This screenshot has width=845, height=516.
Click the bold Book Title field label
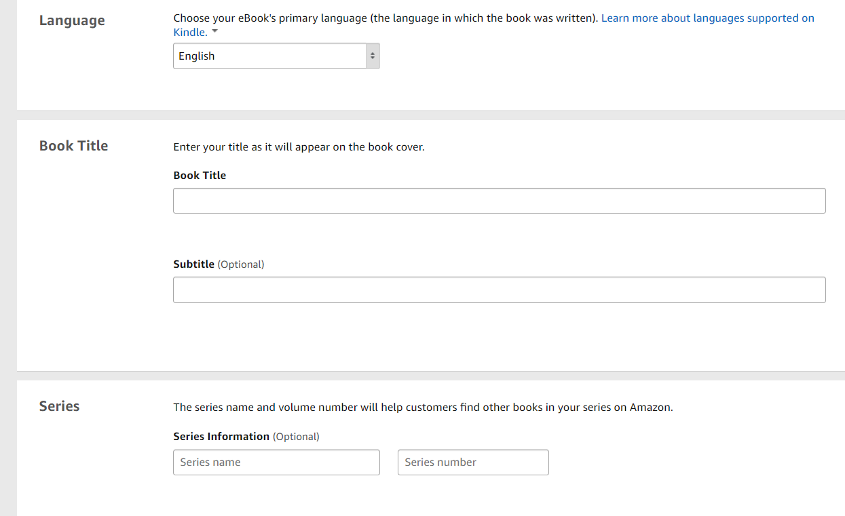(x=200, y=175)
